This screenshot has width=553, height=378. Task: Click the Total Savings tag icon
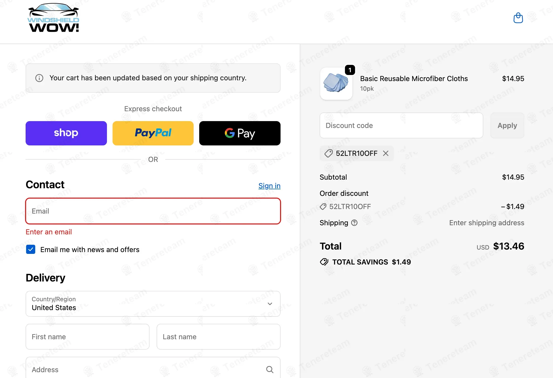[324, 262]
